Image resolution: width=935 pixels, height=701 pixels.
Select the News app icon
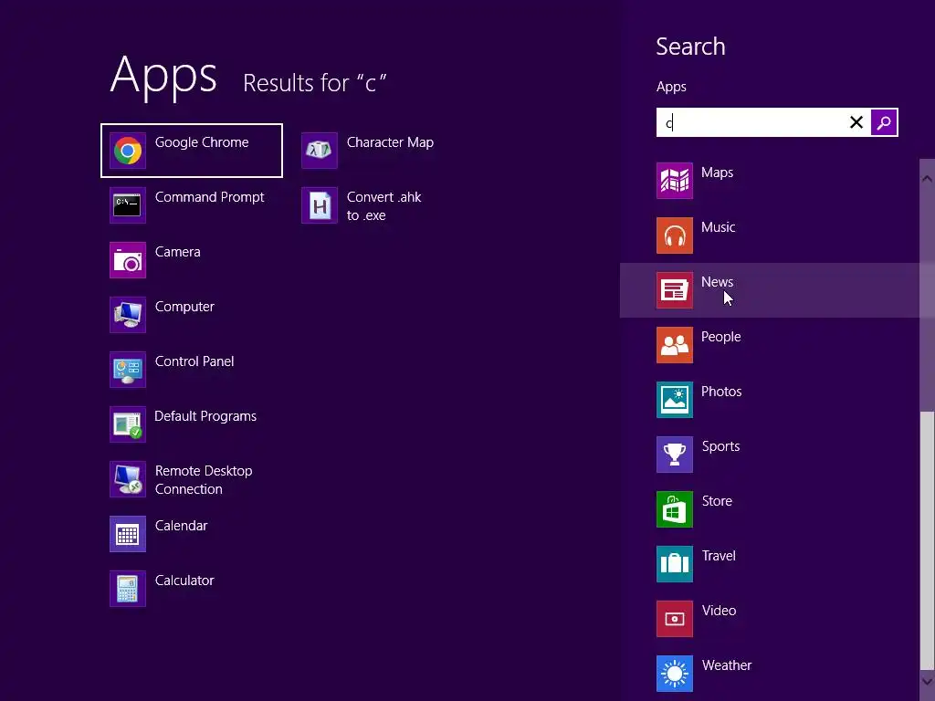click(675, 290)
